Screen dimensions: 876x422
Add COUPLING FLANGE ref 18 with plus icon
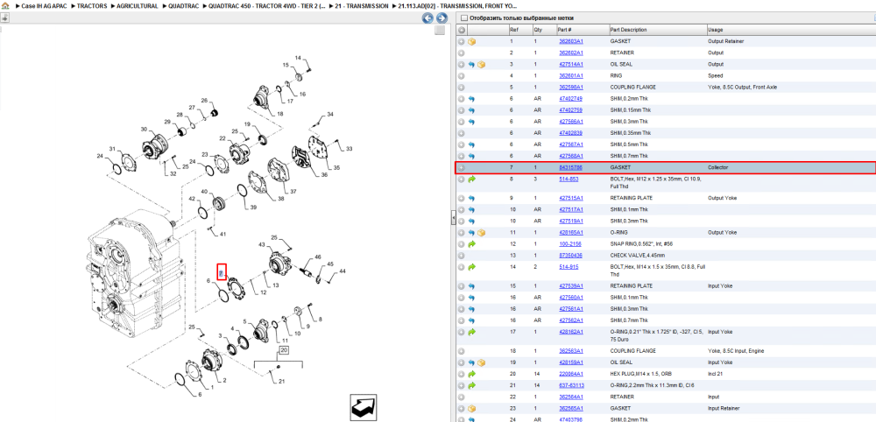tap(462, 351)
